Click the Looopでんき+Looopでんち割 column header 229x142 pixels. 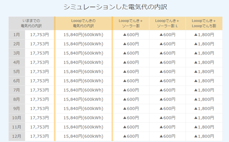204,23
